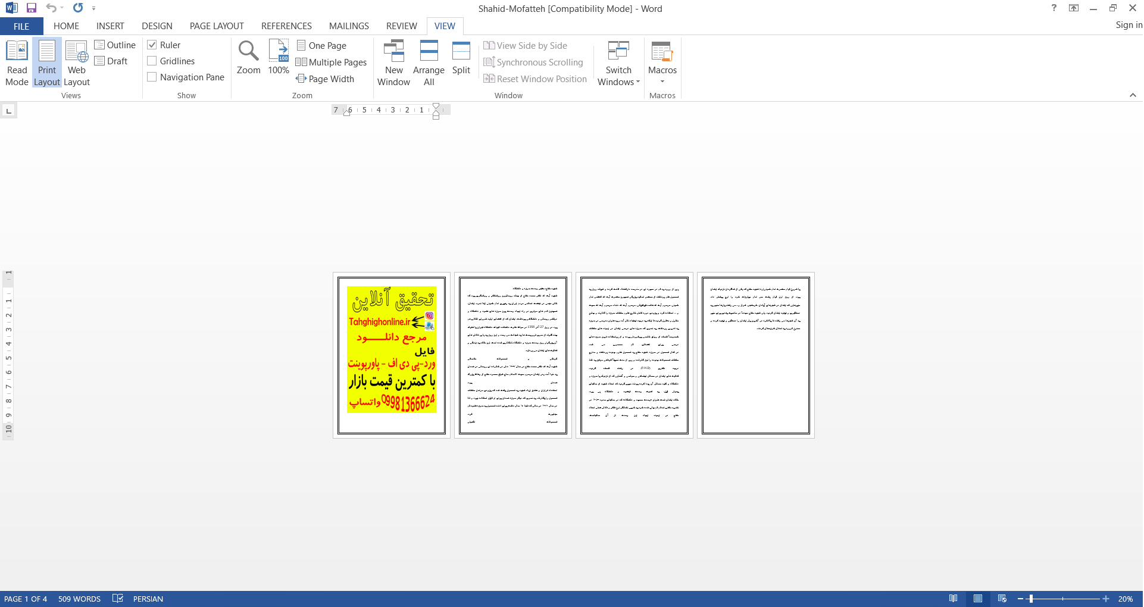Switch to the HOME tab
This screenshot has height=607, width=1144.
(x=66, y=26)
